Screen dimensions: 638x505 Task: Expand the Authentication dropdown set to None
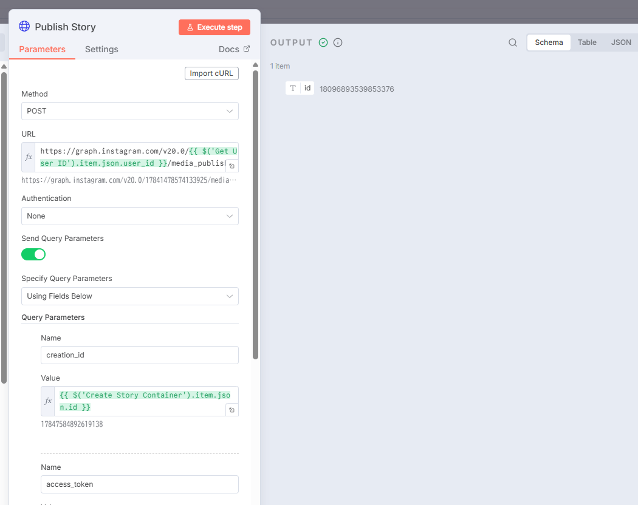click(130, 216)
